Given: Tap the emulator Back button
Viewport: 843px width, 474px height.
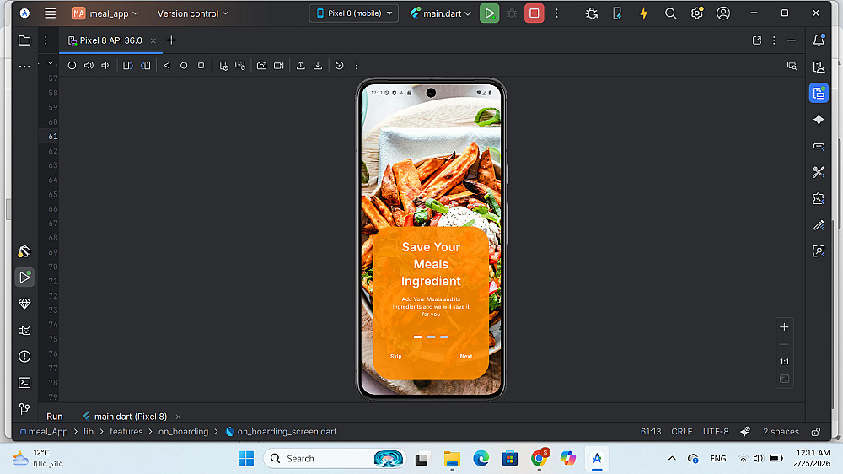Looking at the screenshot, I should tap(167, 66).
